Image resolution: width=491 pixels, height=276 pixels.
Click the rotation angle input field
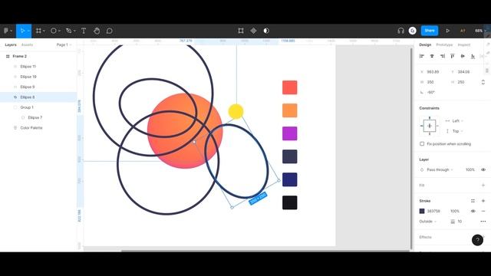433,92
